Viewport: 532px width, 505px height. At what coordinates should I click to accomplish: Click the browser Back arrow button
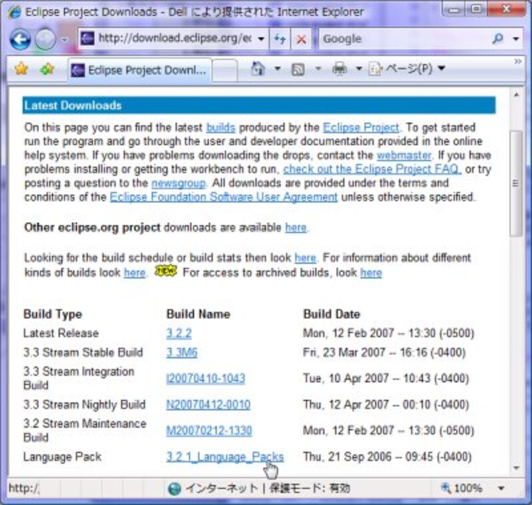pos(21,39)
